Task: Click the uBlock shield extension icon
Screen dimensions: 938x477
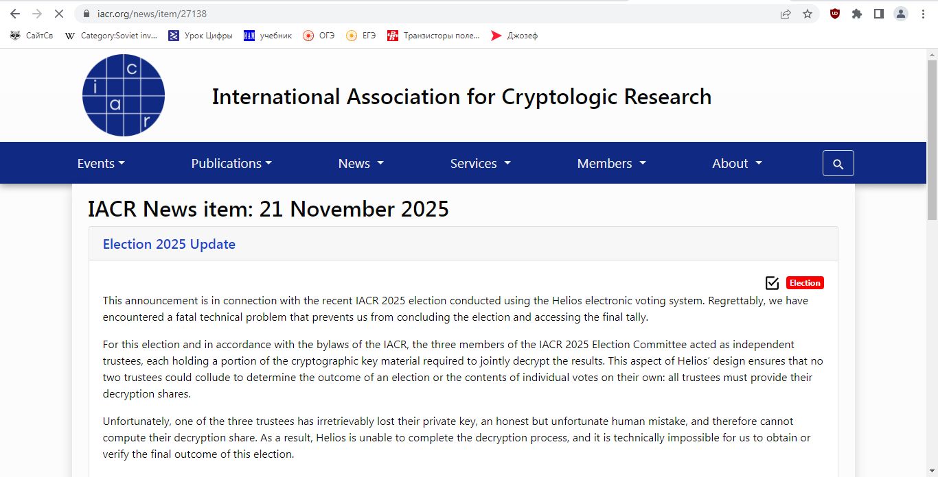Action: click(834, 14)
